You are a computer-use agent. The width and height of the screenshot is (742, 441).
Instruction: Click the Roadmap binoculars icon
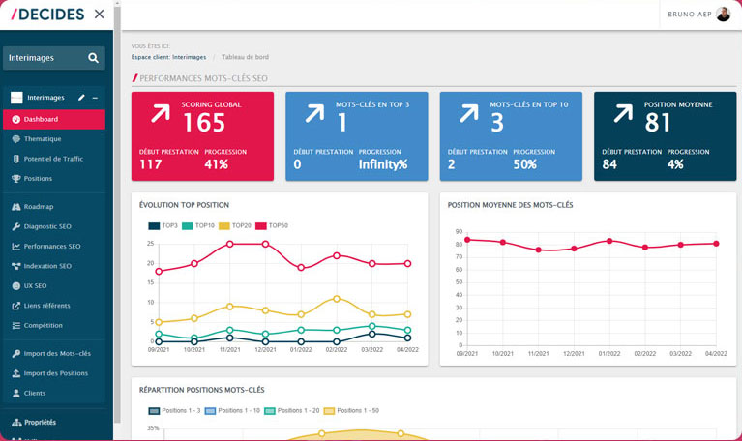pos(16,207)
